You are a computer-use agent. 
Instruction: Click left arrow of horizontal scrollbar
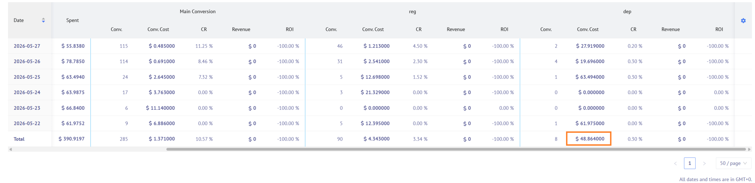click(x=11, y=149)
